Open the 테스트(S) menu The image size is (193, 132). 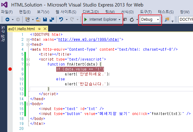pyautogui.click(x=166, y=12)
